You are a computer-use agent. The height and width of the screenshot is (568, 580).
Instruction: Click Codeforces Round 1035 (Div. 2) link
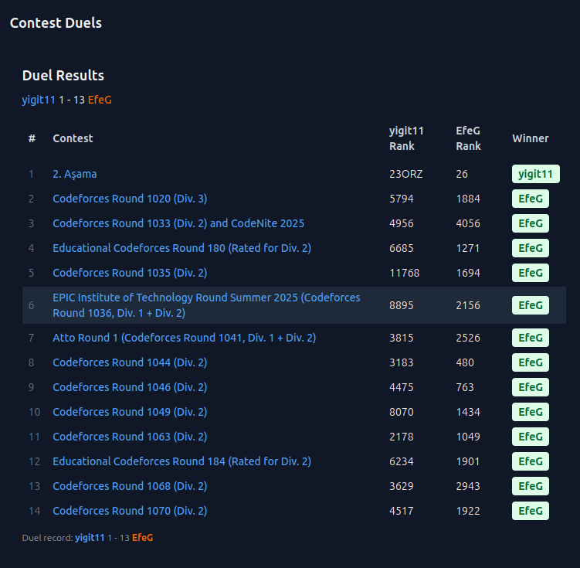point(130,273)
